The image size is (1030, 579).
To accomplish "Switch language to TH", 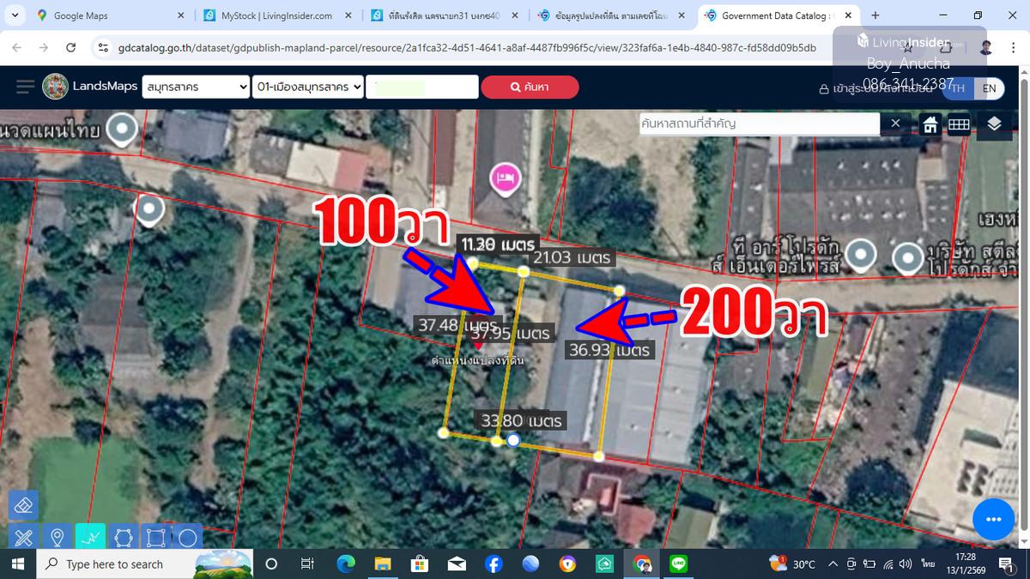I will [958, 87].
